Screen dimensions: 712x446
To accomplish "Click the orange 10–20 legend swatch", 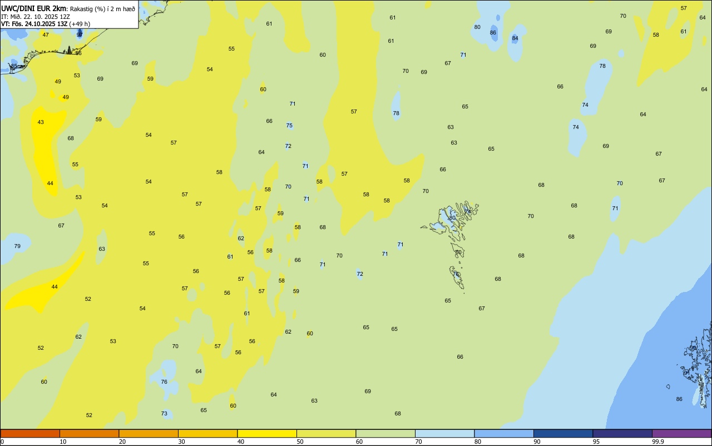I will 89,433.
